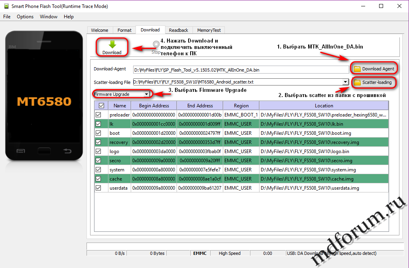The image size is (409, 268).
Task: Open the Options menu
Action: [25, 17]
